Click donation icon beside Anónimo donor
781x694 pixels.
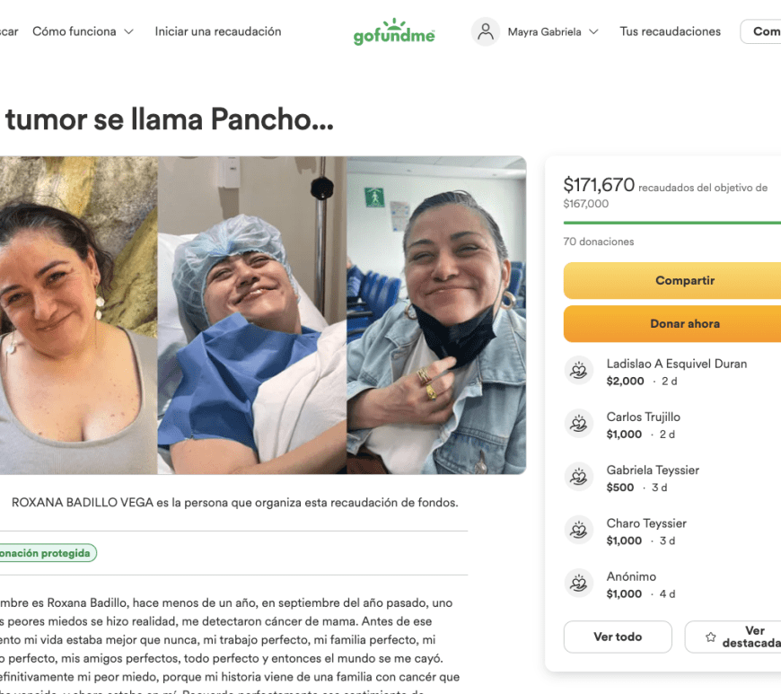(x=578, y=584)
